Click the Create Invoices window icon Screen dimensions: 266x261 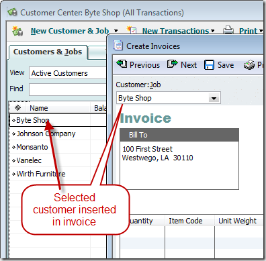point(118,46)
